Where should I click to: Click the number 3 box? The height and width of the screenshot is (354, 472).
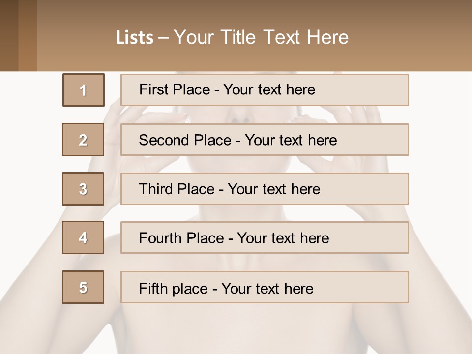tap(83, 189)
